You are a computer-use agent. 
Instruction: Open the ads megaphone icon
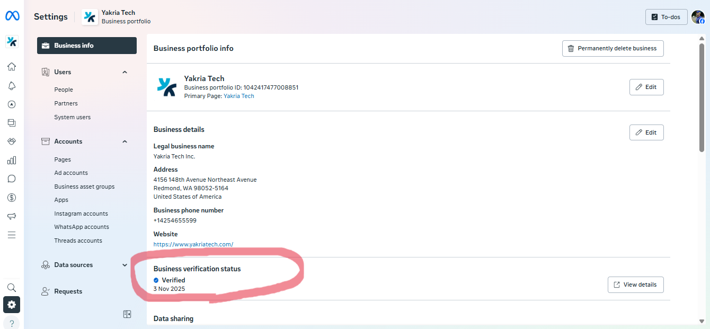[x=12, y=216]
